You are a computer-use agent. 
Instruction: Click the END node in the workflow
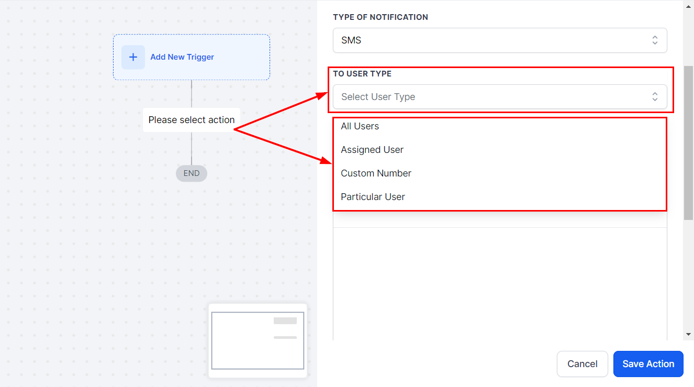click(x=192, y=173)
